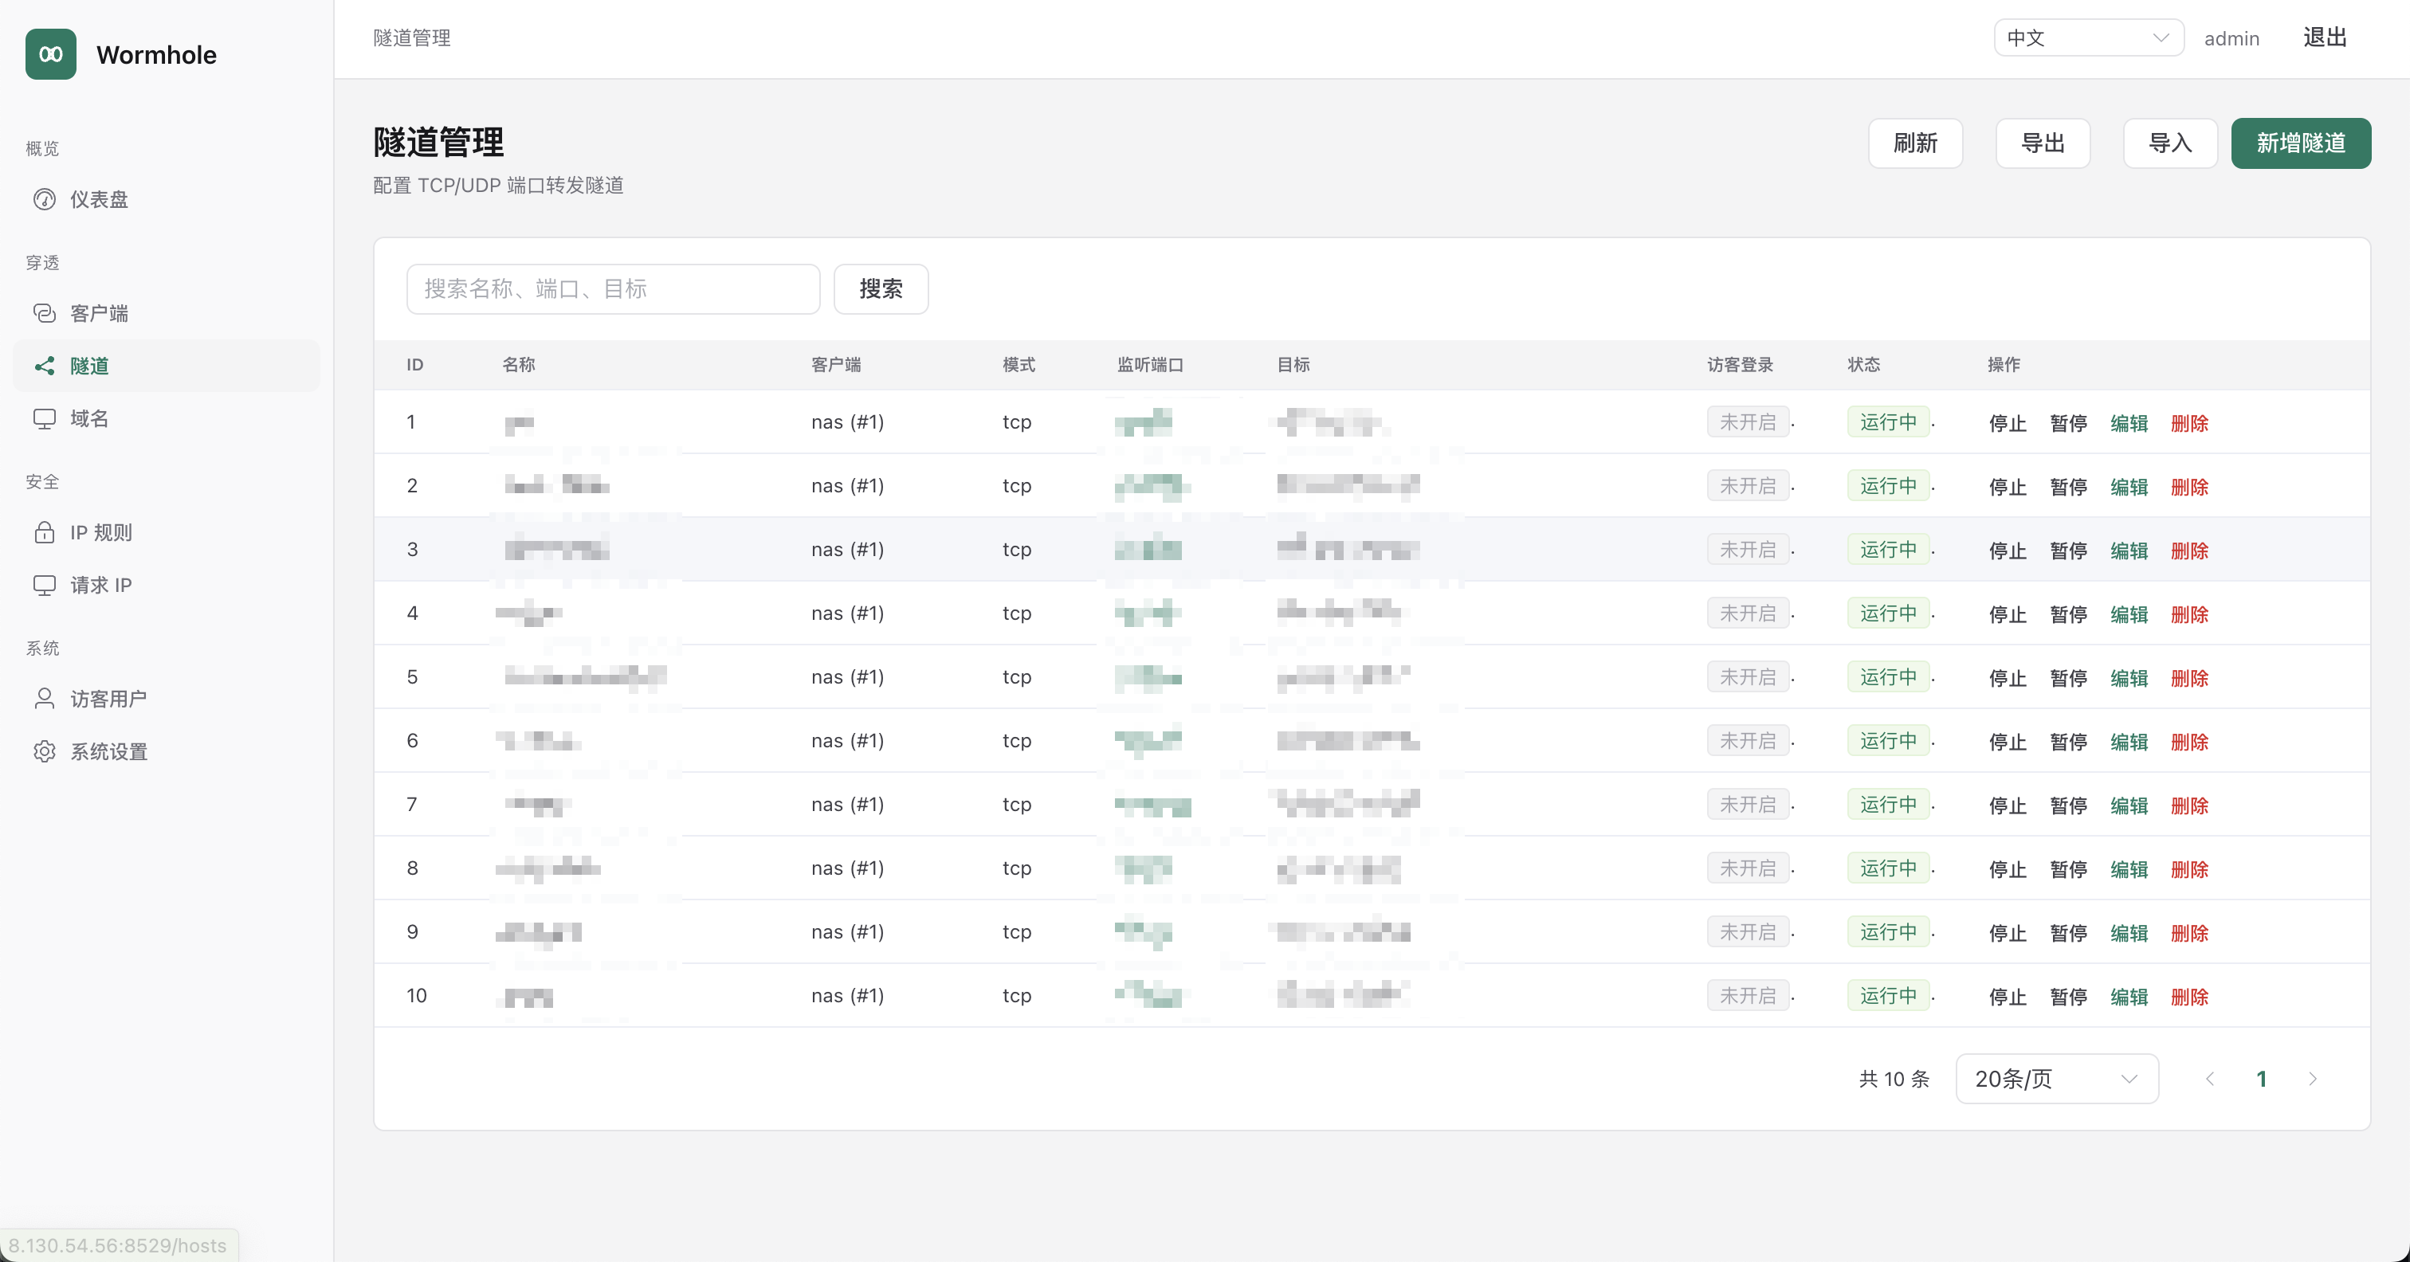Image resolution: width=2410 pixels, height=1262 pixels.
Task: Click 运行中 status tag in row 10
Action: [x=1888, y=995]
